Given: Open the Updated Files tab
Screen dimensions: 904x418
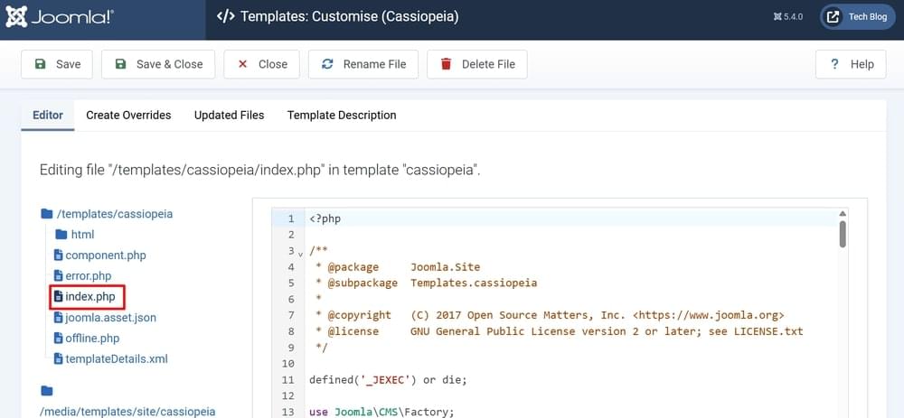Looking at the screenshot, I should pyautogui.click(x=229, y=116).
